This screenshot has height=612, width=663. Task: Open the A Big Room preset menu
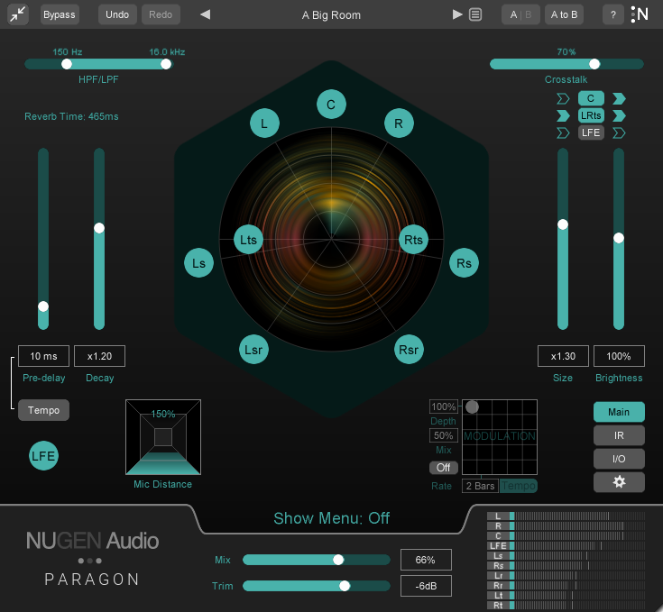pyautogui.click(x=331, y=14)
